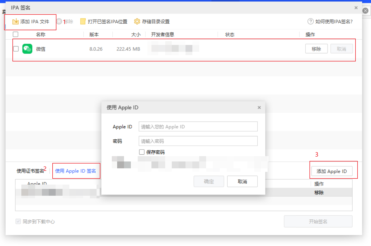Viewport: 371px width, 246px height.
Task: Click the password input field
Action: coord(198,141)
